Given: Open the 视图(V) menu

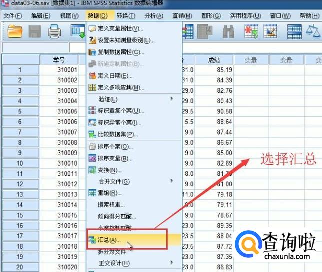Looking at the screenshot, I should tap(69, 16).
